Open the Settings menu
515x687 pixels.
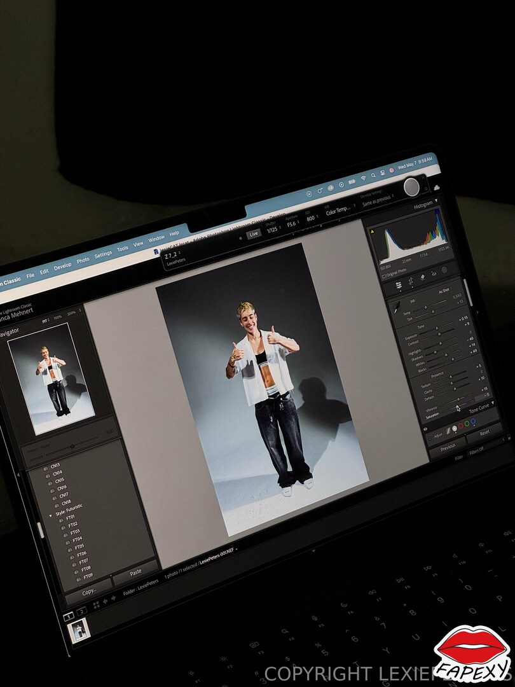click(103, 254)
